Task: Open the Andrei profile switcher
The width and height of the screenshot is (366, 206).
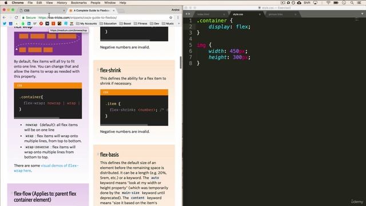Action: [x=176, y=10]
